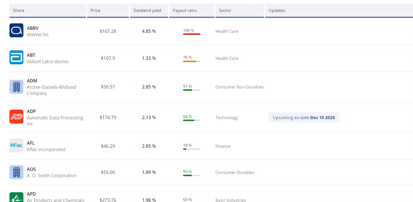413x202 pixels.
Task: Click the 1.89 % dividend yield
Action: click(149, 172)
